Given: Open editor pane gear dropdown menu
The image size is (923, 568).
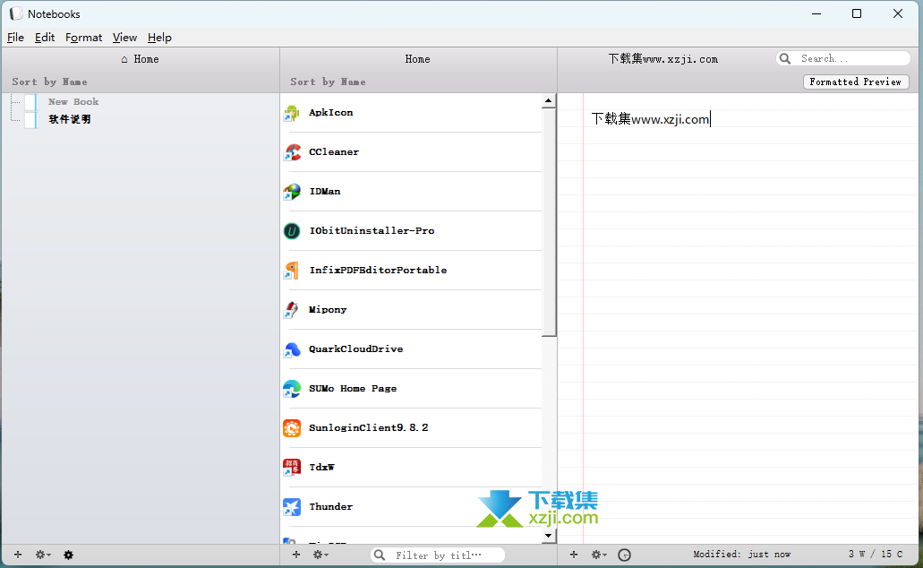Looking at the screenshot, I should [x=599, y=555].
